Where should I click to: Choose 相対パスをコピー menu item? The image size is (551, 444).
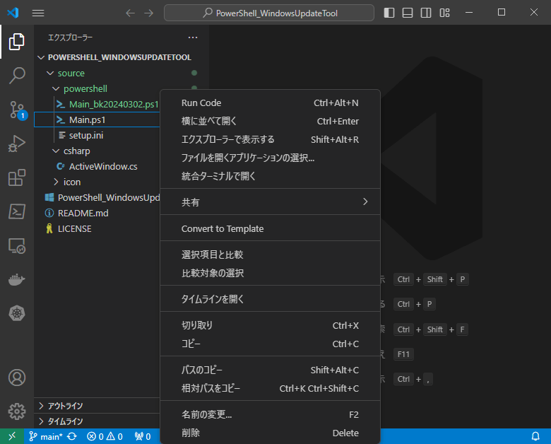click(270, 388)
